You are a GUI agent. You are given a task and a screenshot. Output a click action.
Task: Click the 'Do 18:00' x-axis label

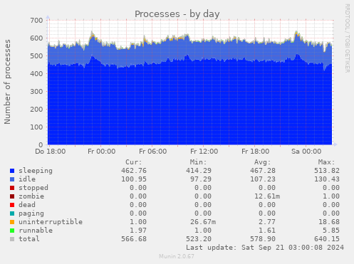[x=51, y=152]
